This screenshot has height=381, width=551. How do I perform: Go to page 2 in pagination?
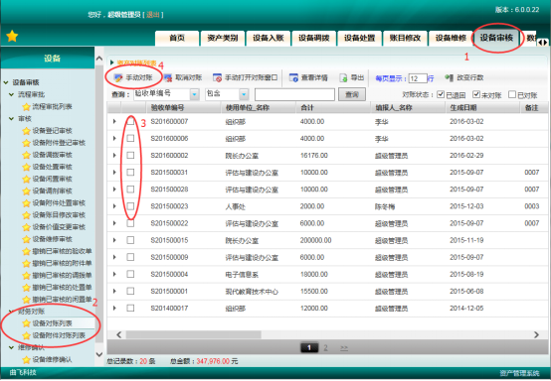[x=325, y=347]
